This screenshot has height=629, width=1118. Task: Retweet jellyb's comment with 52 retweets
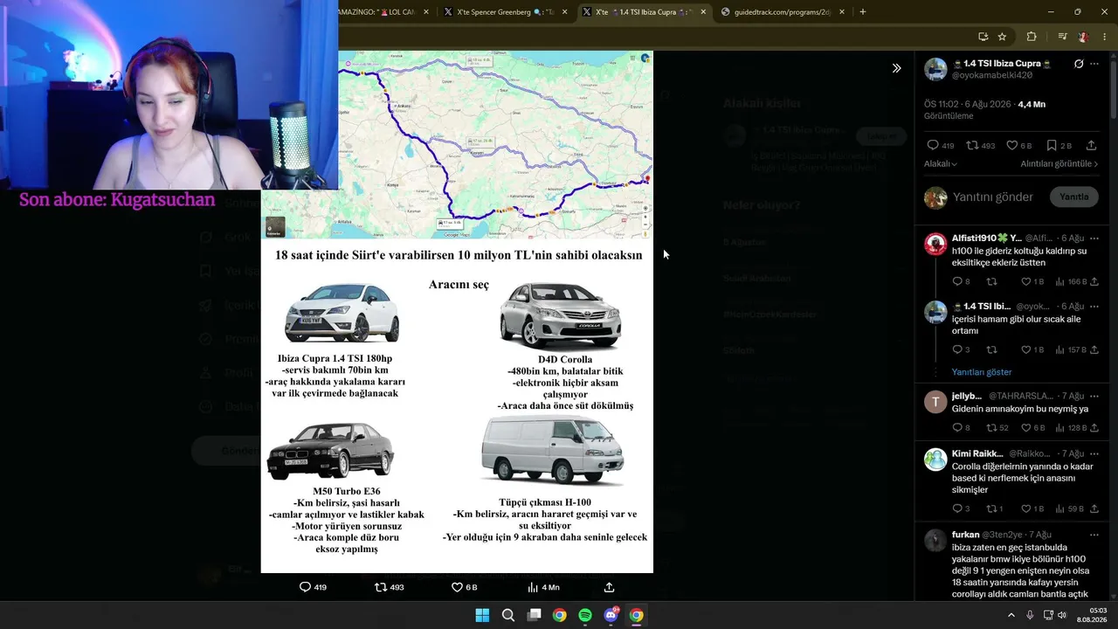997,427
